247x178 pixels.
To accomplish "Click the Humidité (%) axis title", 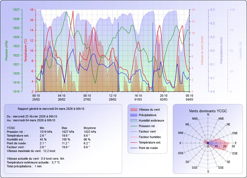I will 240,50.
